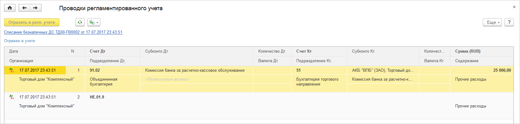This screenshot has height=124, width=520.
Task: Go to the home page icon
Action: pos(10,8)
